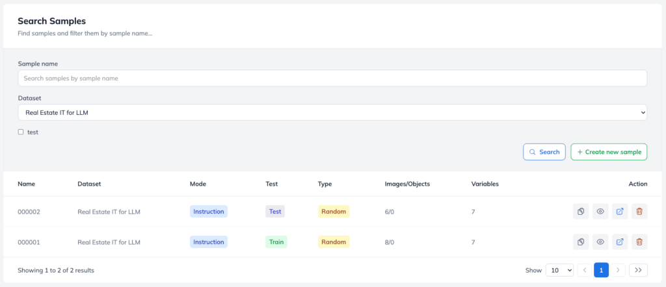666x287 pixels.
Task: Delete sample 000002 with the trash icon
Action: (x=639, y=211)
